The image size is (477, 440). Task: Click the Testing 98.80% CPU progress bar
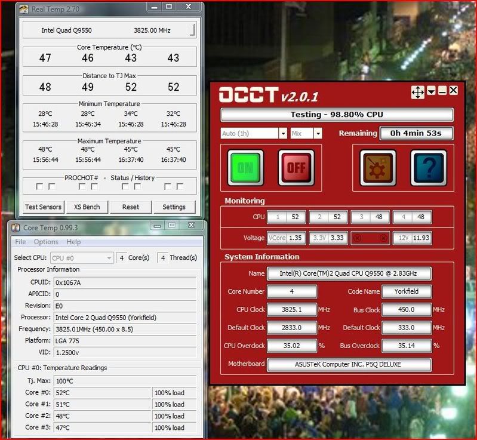click(x=337, y=115)
